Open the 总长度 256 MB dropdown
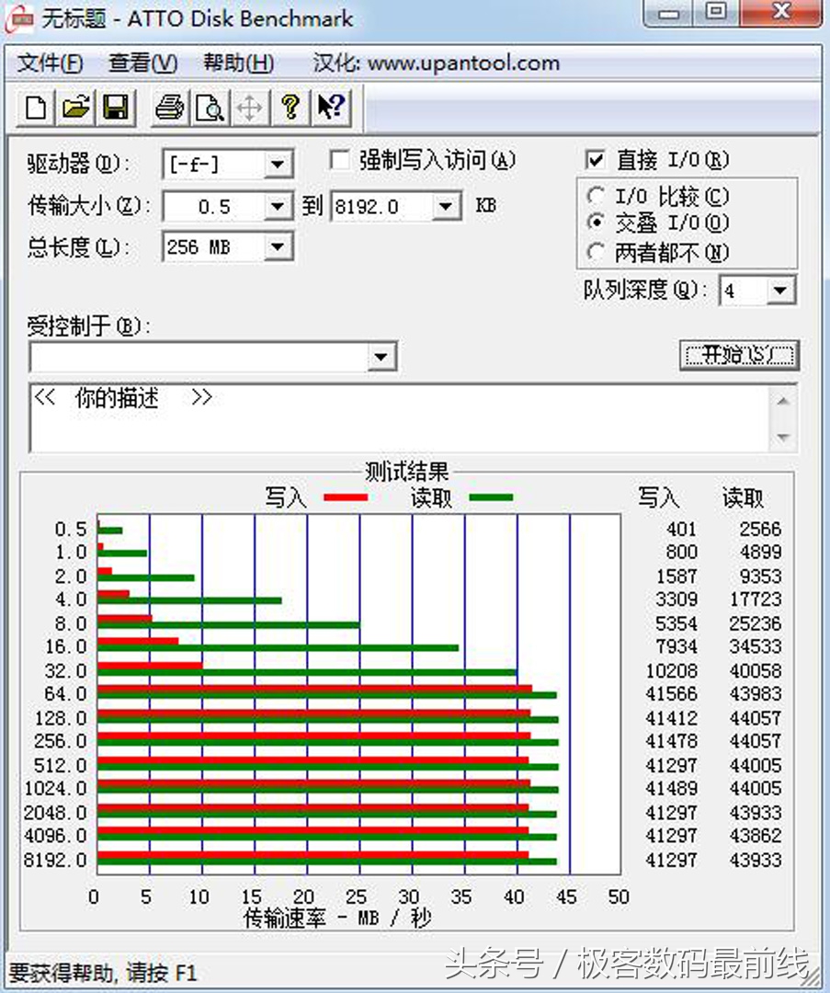830x993 pixels. 278,246
